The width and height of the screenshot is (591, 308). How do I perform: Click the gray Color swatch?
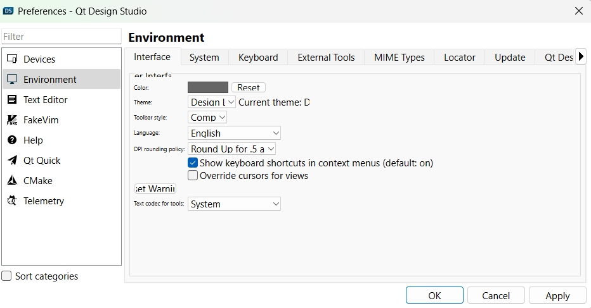[x=208, y=87]
